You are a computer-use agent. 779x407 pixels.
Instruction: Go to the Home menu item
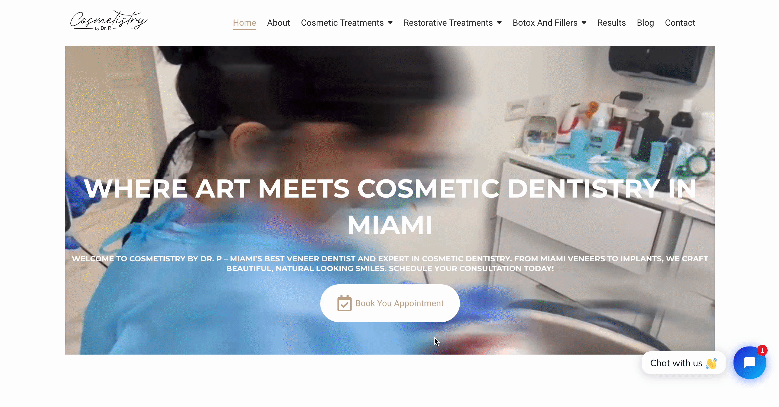point(244,23)
